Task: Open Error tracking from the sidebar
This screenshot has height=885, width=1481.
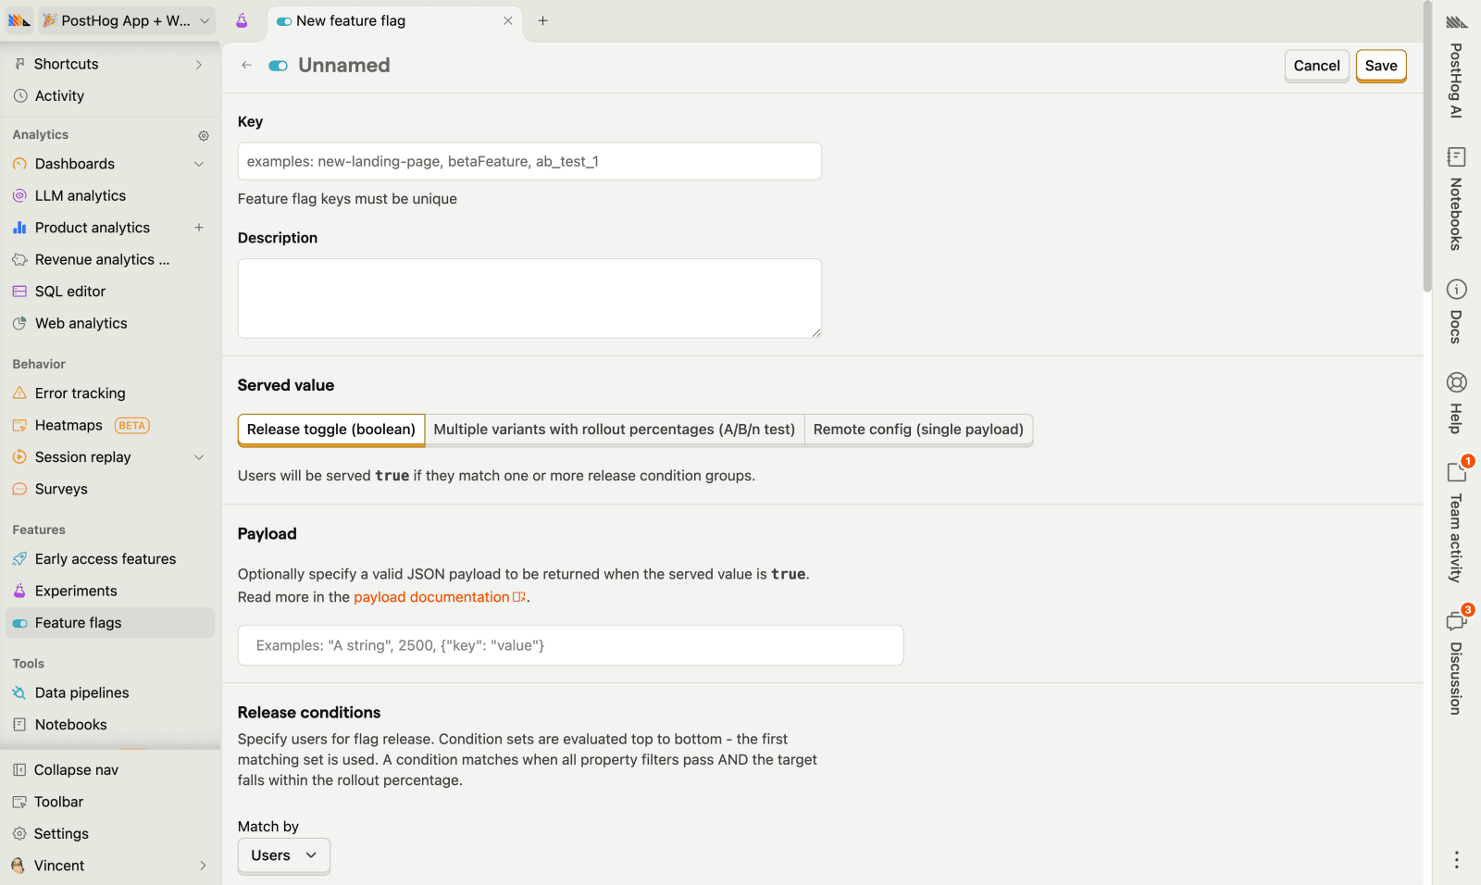Action: coord(80,393)
